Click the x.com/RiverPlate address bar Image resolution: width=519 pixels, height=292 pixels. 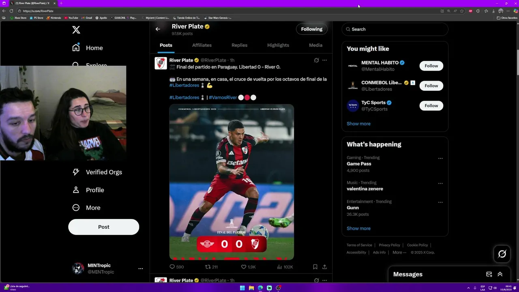pyautogui.click(x=38, y=11)
